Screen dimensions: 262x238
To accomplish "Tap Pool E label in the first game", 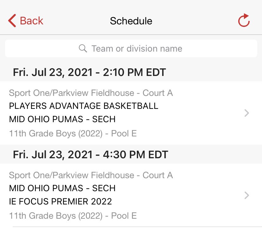I will pyautogui.click(x=124, y=134).
